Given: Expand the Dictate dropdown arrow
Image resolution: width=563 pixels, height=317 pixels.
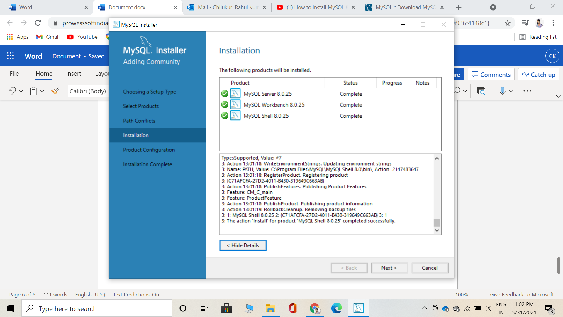Looking at the screenshot, I should coord(511,91).
